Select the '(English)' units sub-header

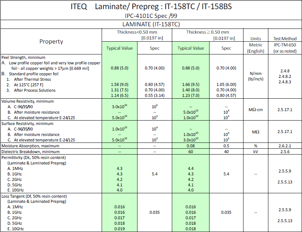tap(256, 51)
